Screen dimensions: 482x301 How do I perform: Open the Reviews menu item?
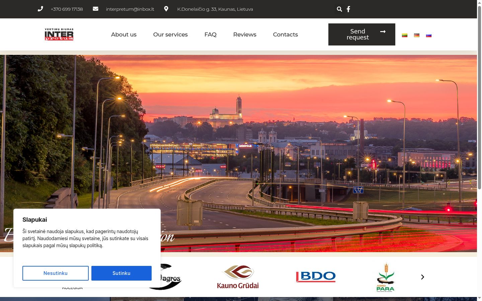point(245,34)
